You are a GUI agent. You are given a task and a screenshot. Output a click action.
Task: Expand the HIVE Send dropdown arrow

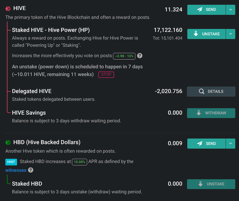pos(231,10)
